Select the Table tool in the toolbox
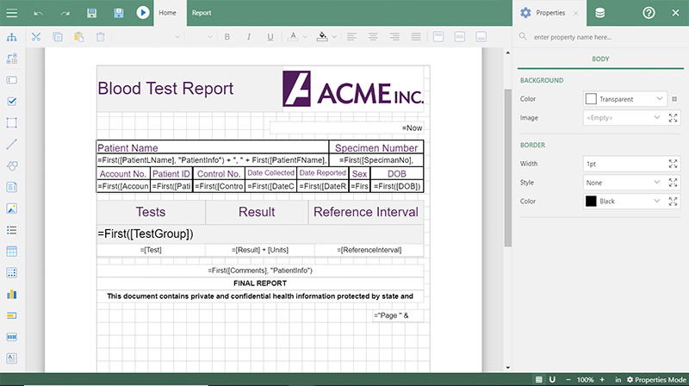 (x=12, y=252)
